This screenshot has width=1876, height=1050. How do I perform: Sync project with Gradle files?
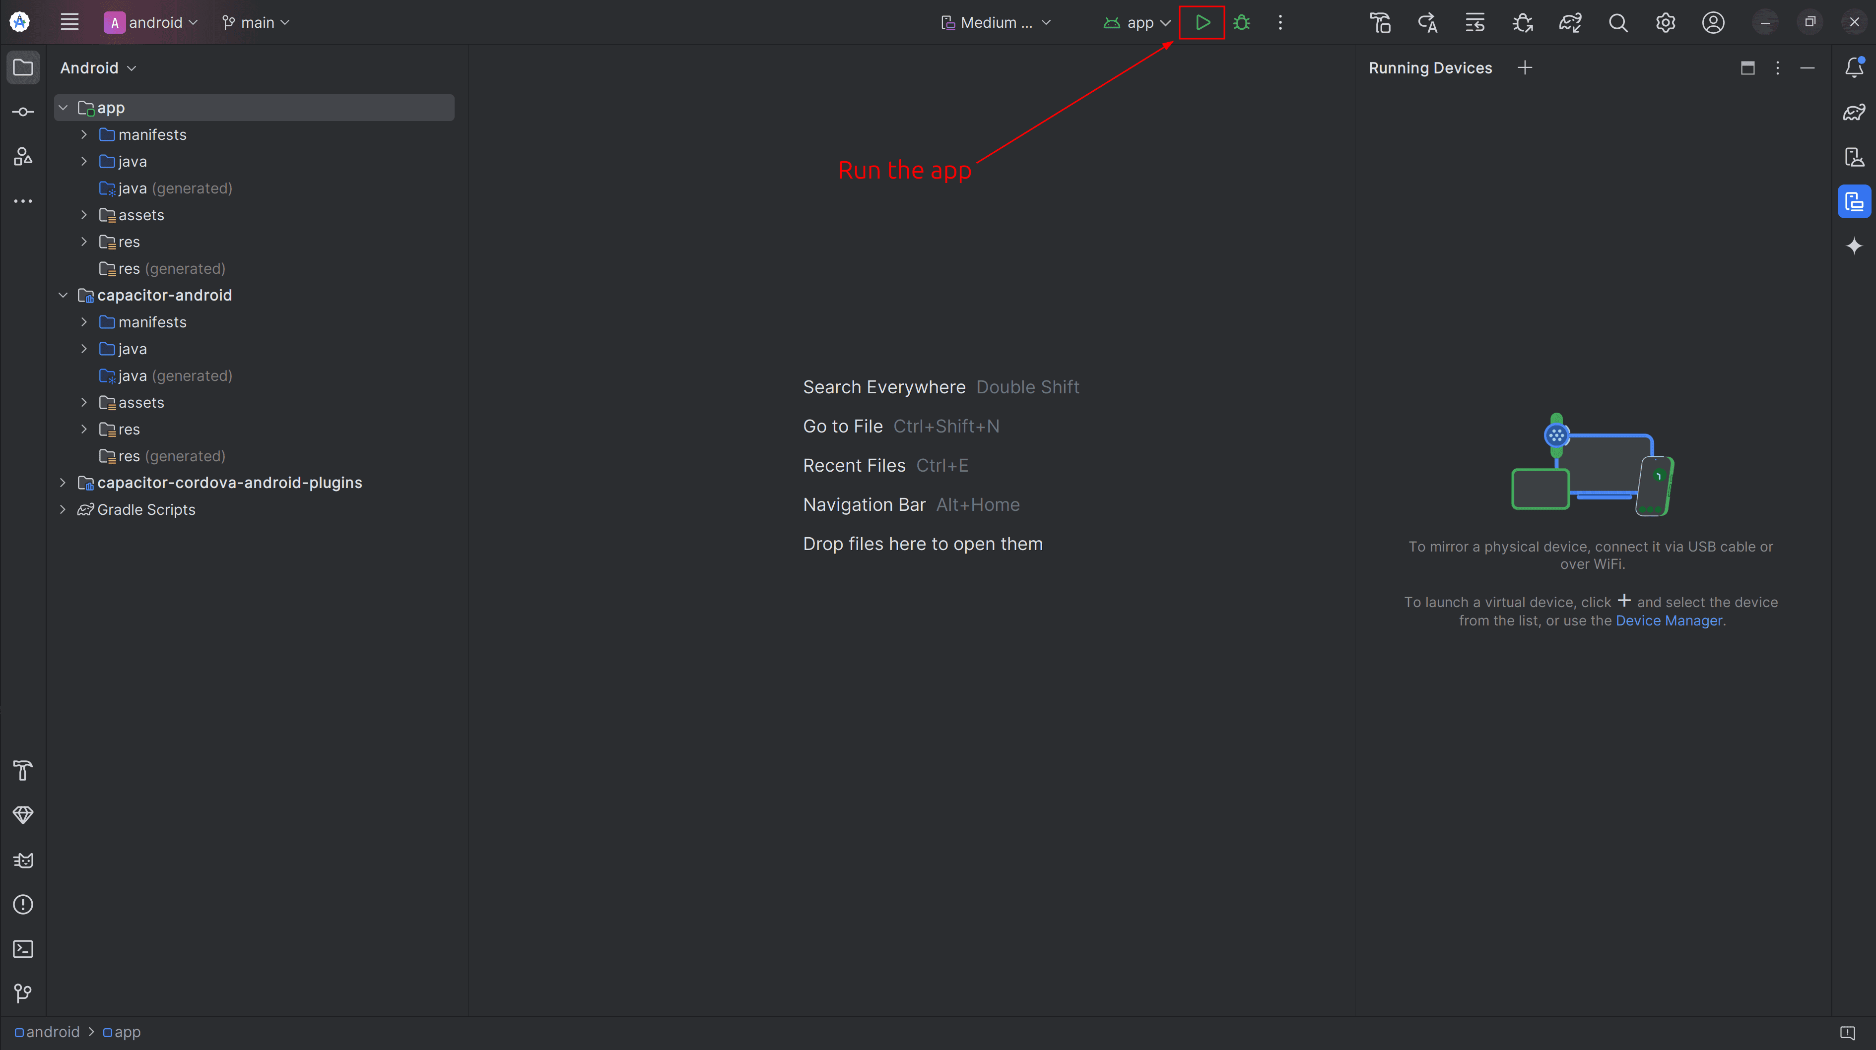[x=1569, y=22]
